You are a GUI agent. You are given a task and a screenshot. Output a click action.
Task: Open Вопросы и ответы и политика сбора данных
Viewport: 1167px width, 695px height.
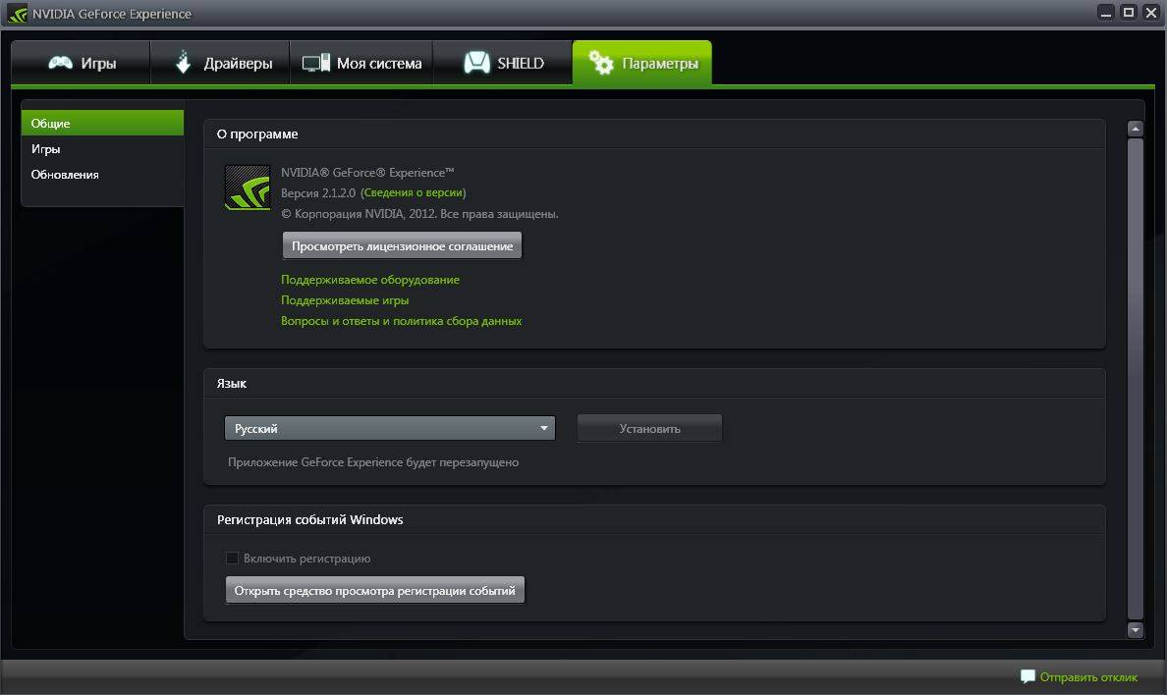[401, 321]
